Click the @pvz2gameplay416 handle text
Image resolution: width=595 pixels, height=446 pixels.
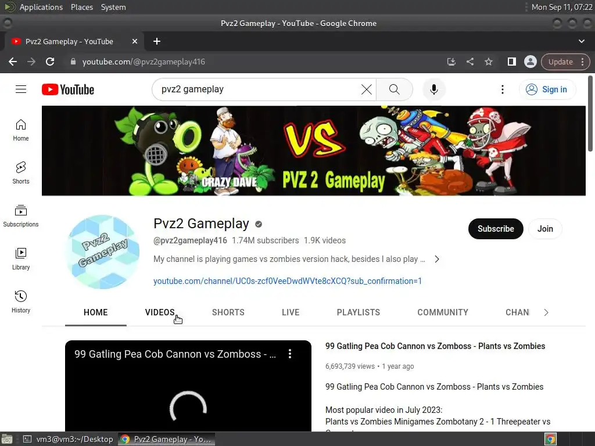(190, 240)
